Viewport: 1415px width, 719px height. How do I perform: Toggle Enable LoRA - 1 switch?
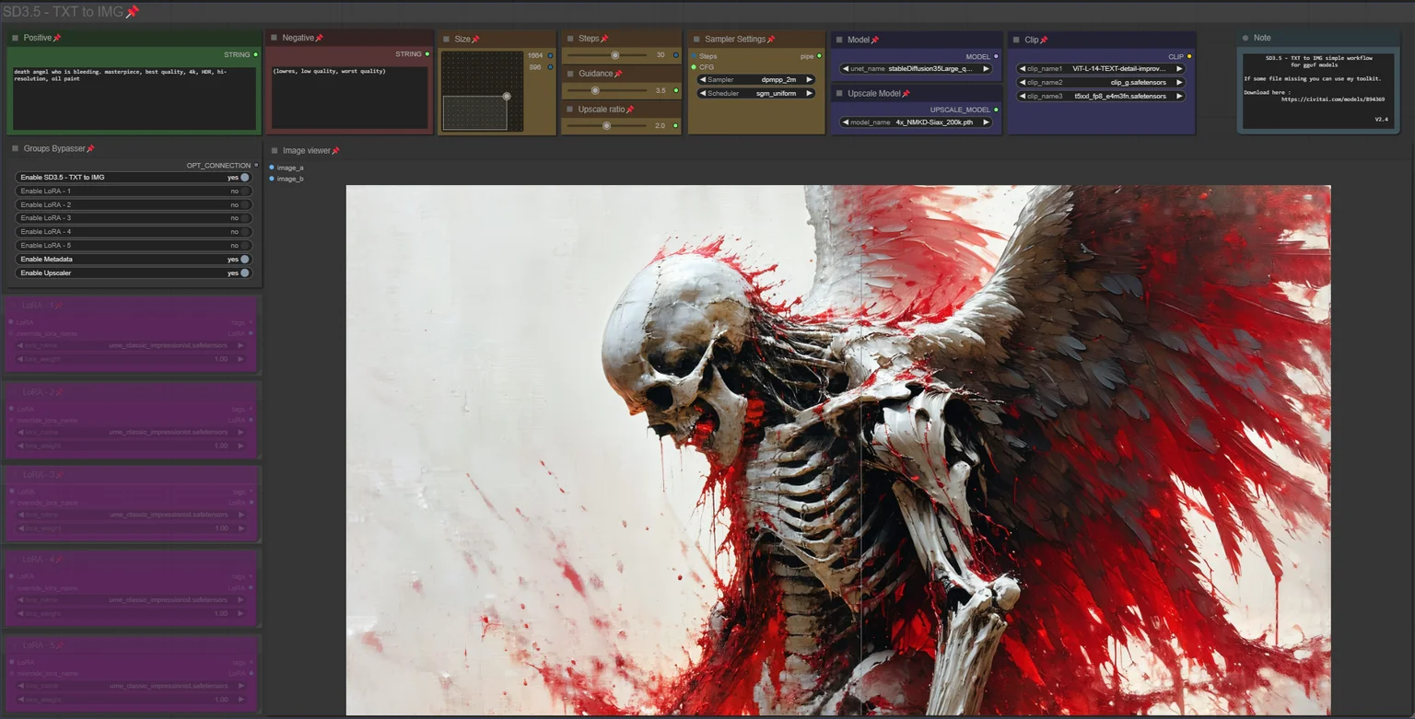(244, 191)
